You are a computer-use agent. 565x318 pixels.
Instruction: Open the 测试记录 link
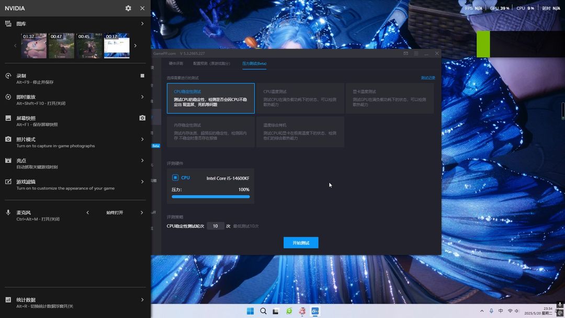click(428, 78)
